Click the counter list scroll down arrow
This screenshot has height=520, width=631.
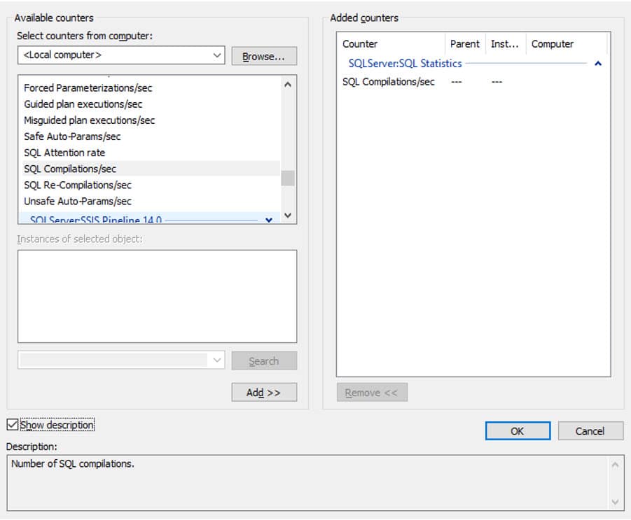coord(288,215)
